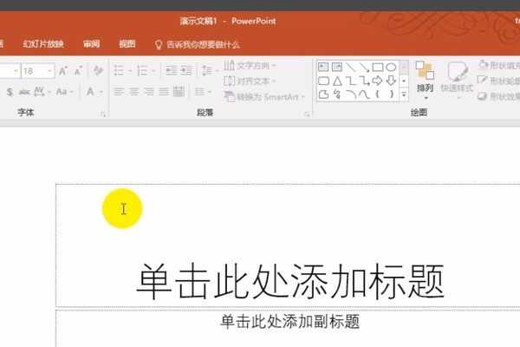Open the 字体 font dialog launcher

(x=103, y=115)
